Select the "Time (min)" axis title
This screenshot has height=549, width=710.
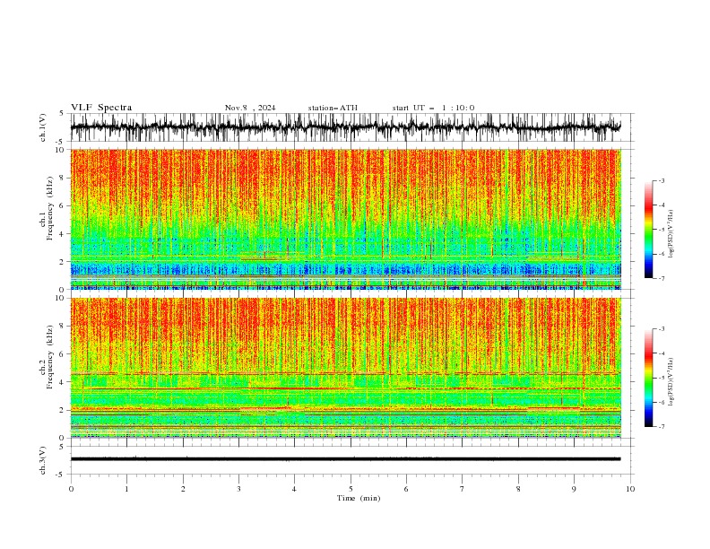coord(359,498)
